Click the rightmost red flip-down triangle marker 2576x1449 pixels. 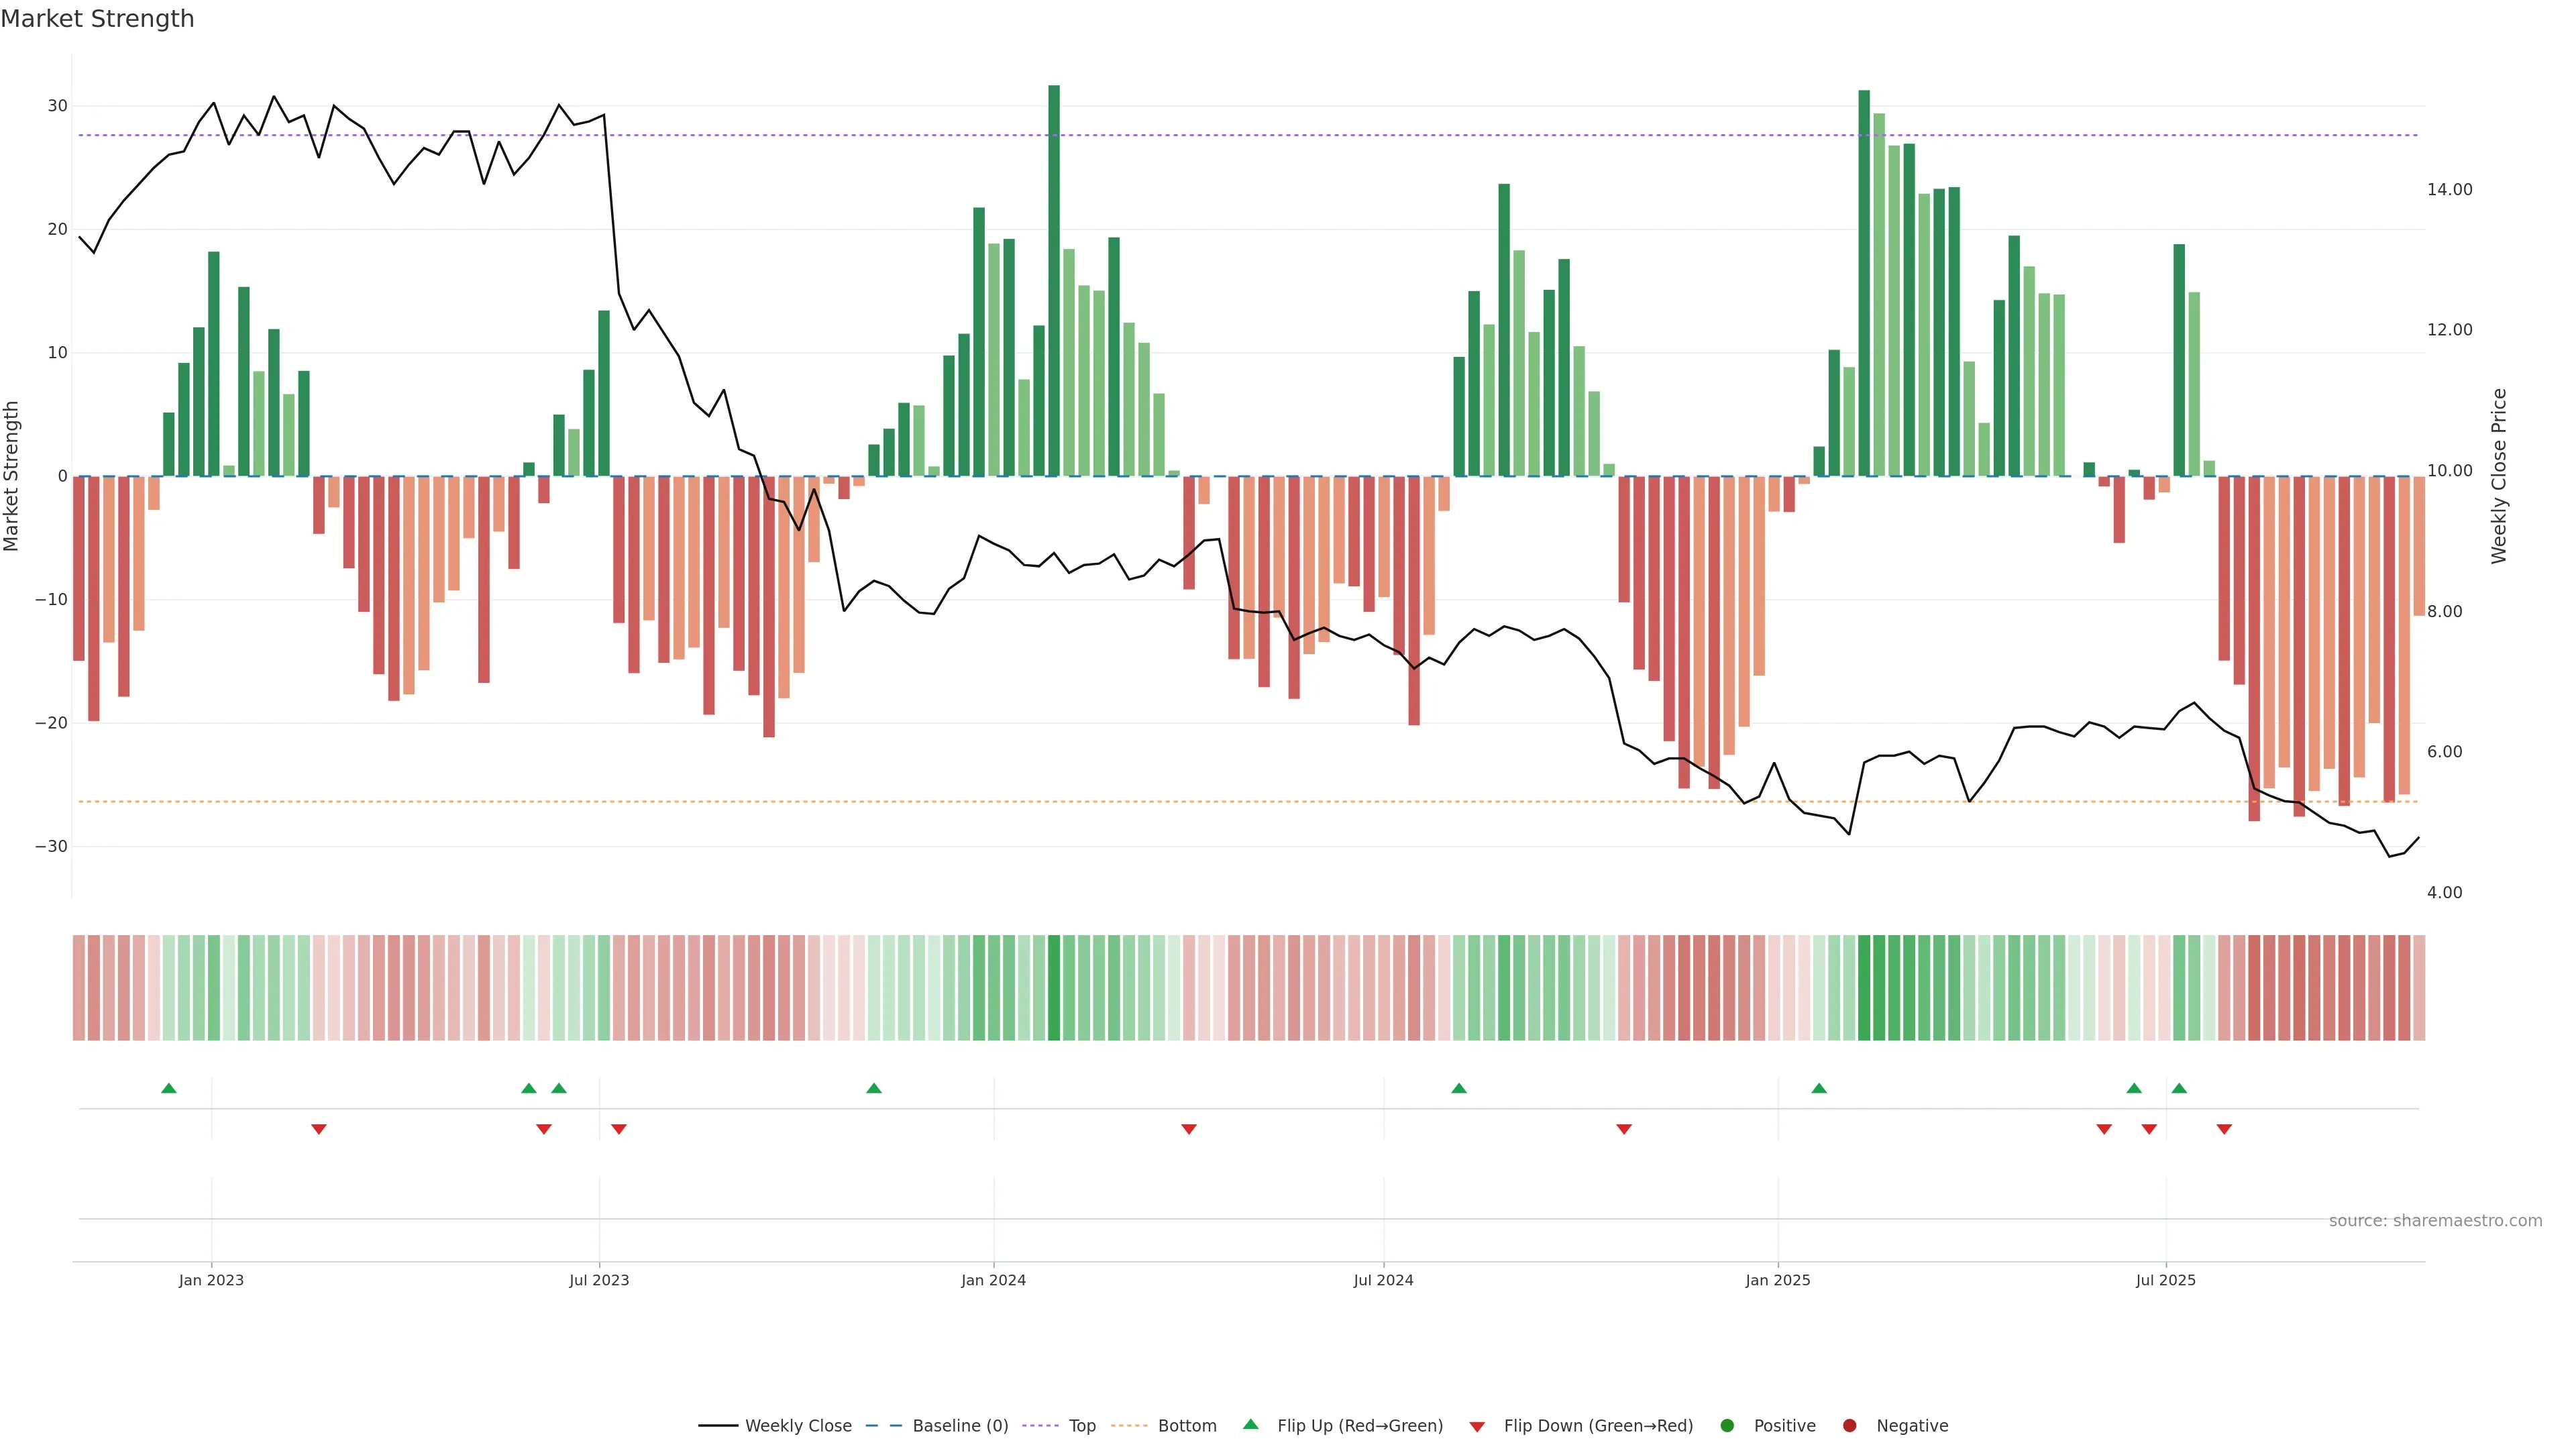(x=2224, y=1129)
